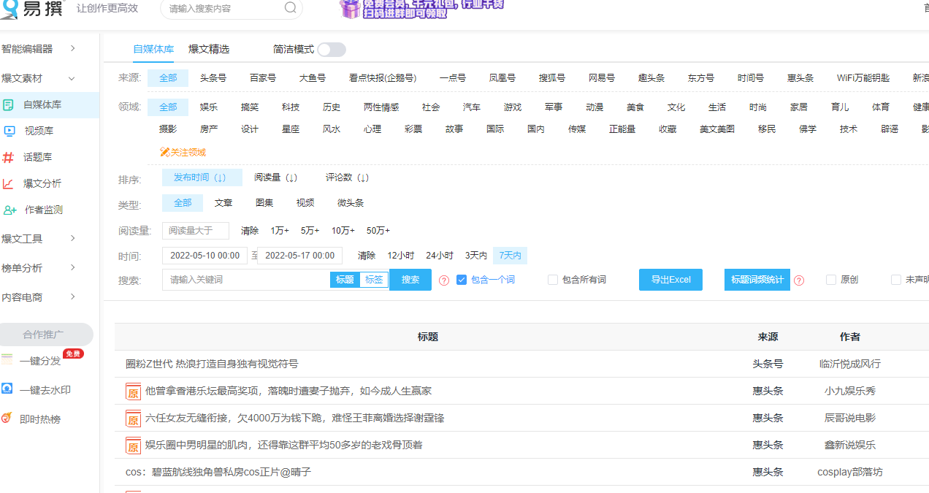Image resolution: width=929 pixels, height=493 pixels.
Task: Check the 包含所有词 option
Action: pos(553,279)
